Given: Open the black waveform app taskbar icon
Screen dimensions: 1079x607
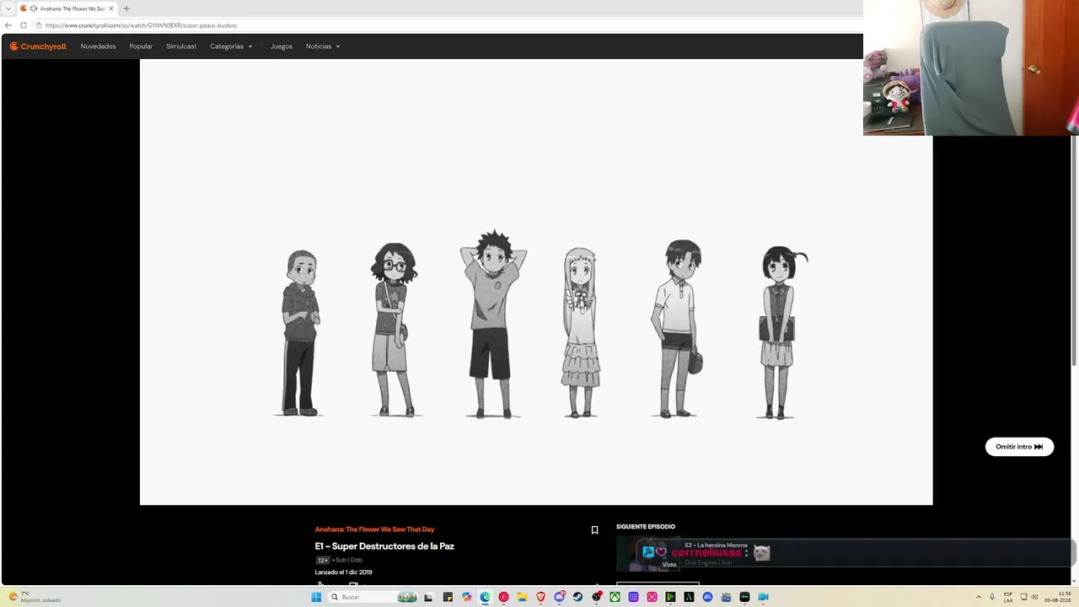Looking at the screenshot, I should coord(744,597).
